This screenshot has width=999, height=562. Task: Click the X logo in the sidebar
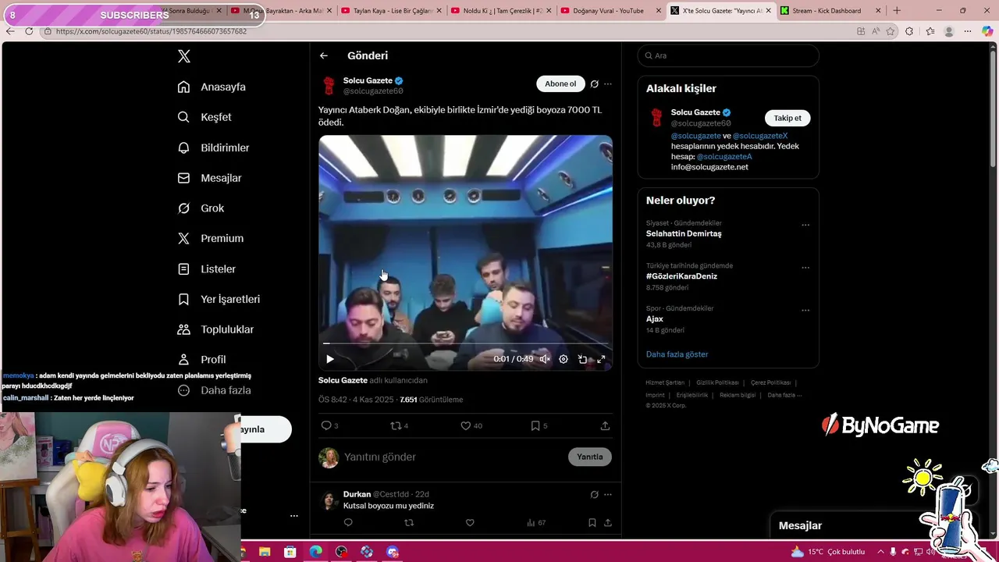pyautogui.click(x=184, y=56)
